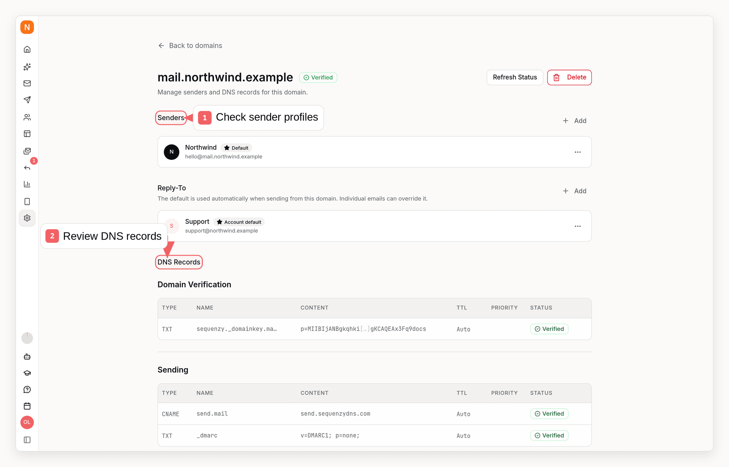Click Verified status of _dmarc record
Viewport: 729px width, 467px height.
[549, 436]
